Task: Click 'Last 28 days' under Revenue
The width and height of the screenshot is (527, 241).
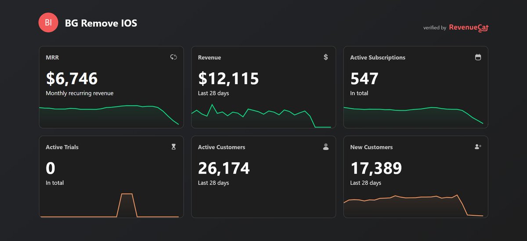Action: pos(213,93)
